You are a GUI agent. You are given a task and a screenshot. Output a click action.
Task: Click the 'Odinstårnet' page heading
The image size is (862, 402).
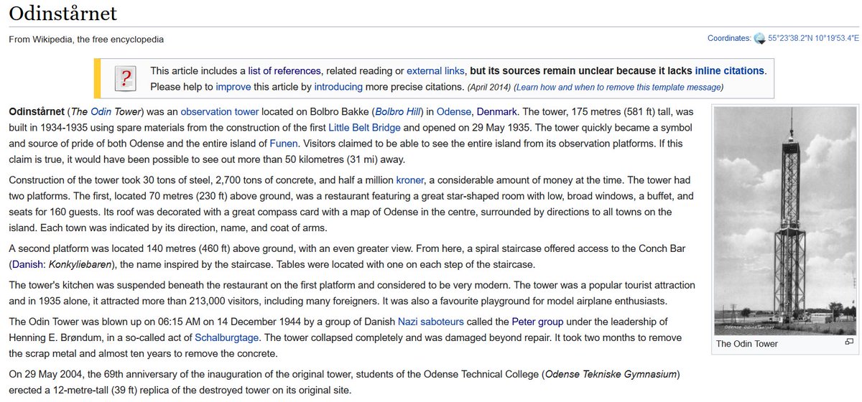click(63, 14)
